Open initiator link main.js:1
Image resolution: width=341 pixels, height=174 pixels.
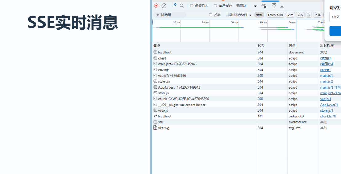click(327, 76)
